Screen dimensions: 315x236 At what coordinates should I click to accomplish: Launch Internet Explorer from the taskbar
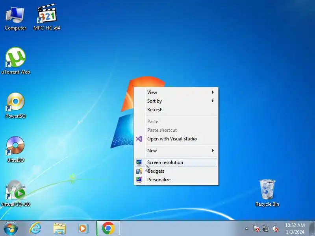point(35,229)
